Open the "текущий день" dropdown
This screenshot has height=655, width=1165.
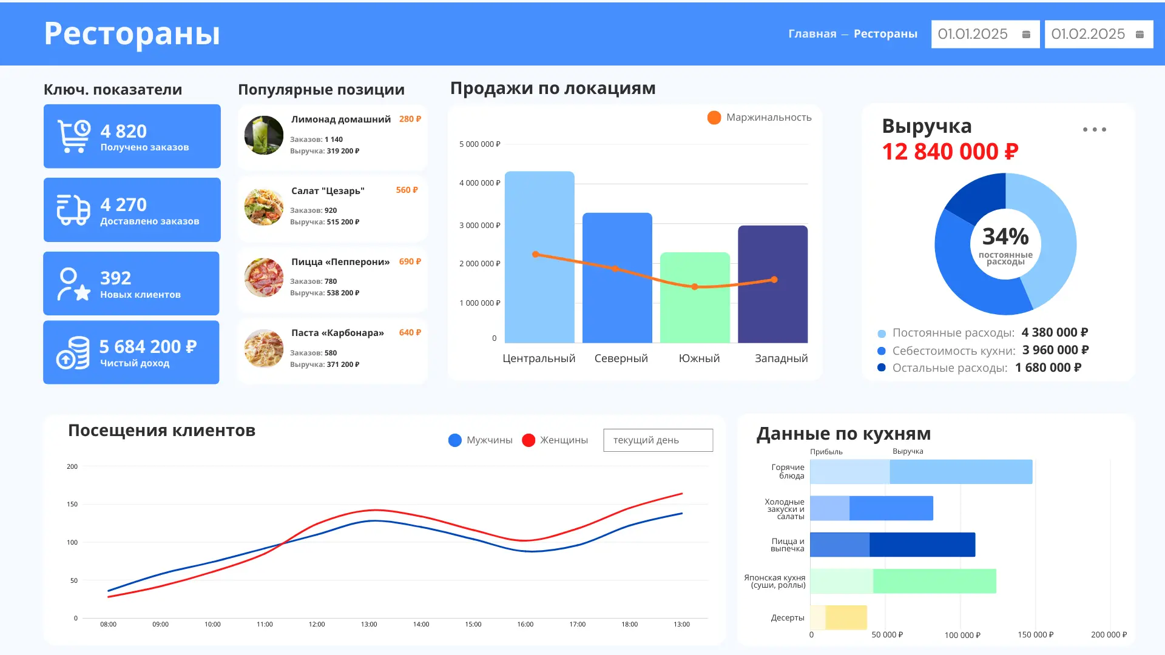coord(658,440)
